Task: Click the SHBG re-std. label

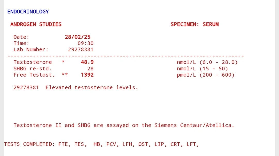Action: pos(33,69)
